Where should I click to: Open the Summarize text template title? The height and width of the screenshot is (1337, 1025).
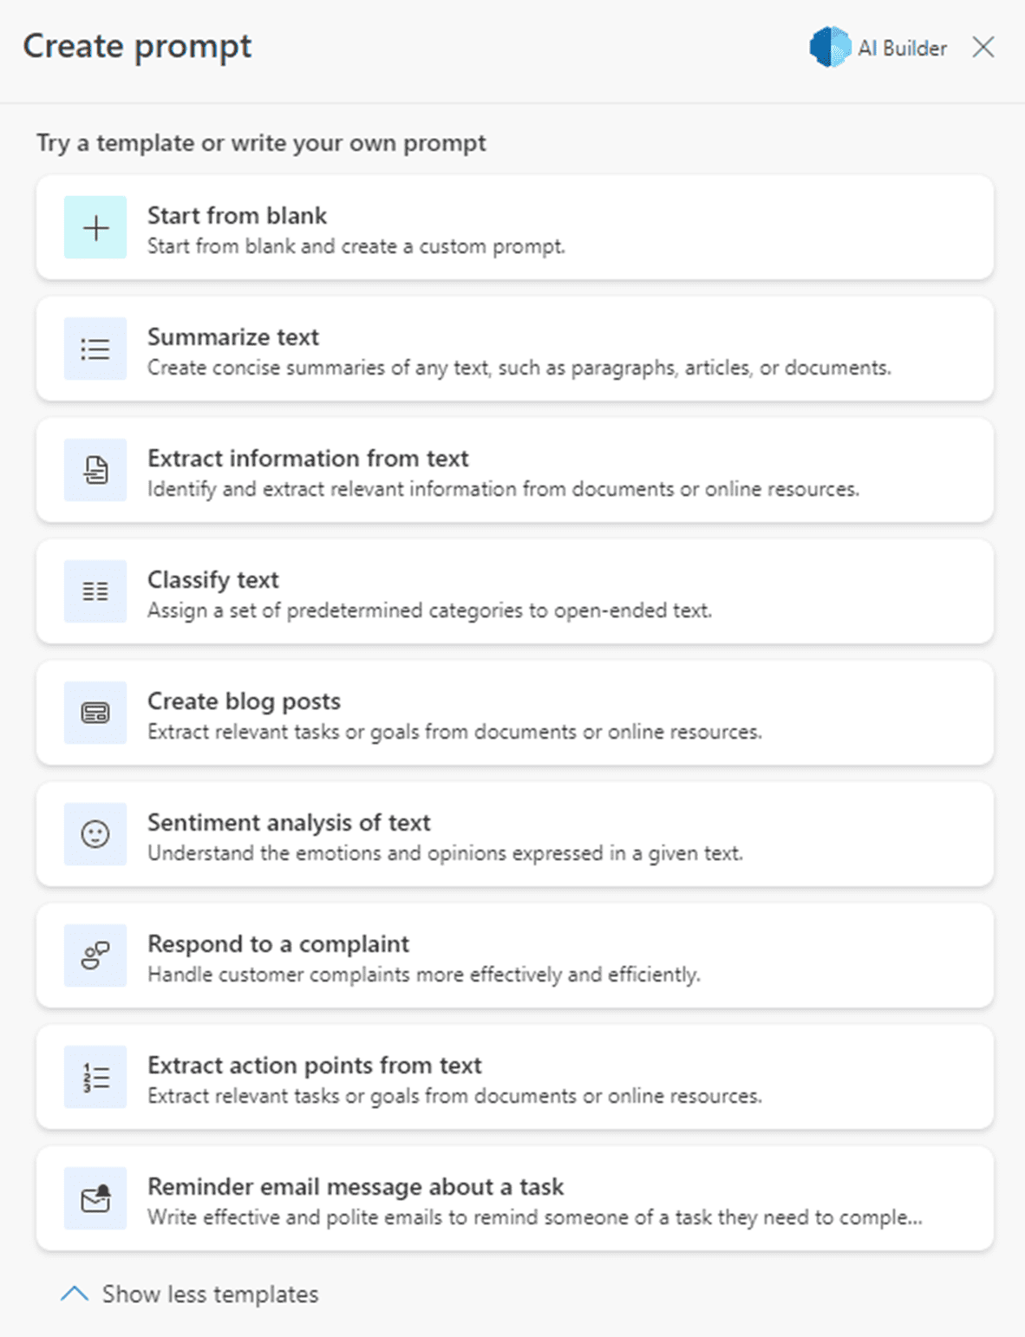coord(233,336)
